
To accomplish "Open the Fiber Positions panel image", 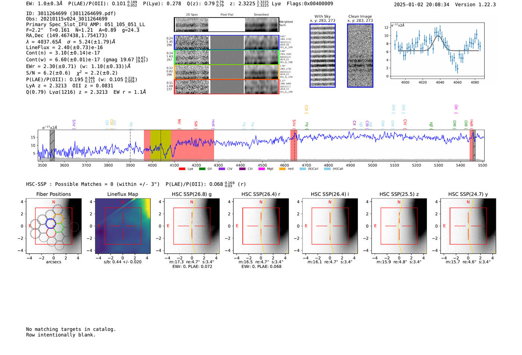I will 54,226.
